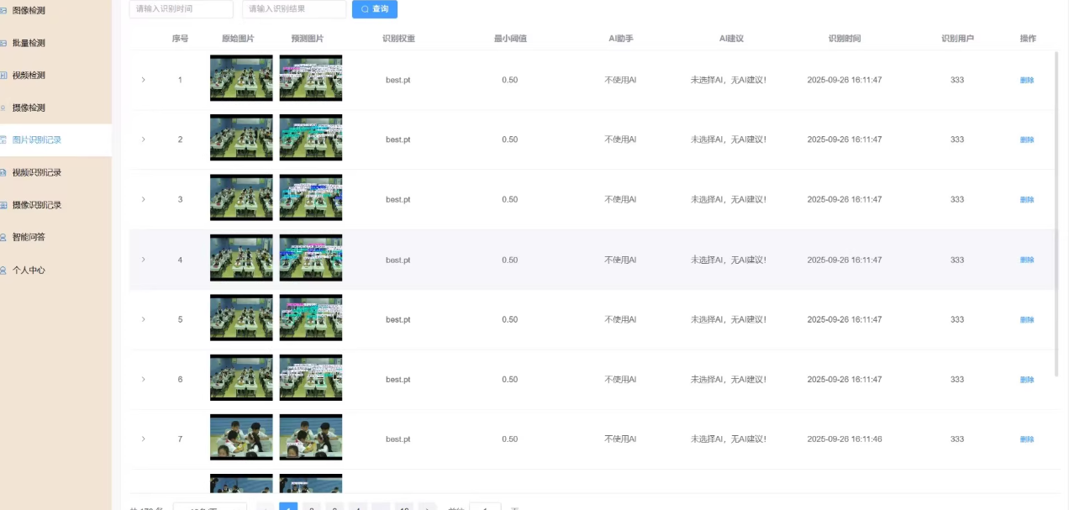Delete record in row 6

coord(1027,380)
